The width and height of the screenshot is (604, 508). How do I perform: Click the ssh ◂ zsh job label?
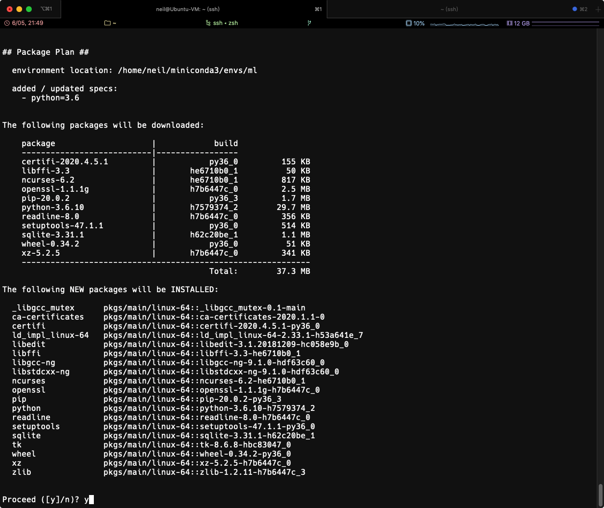[x=225, y=23]
